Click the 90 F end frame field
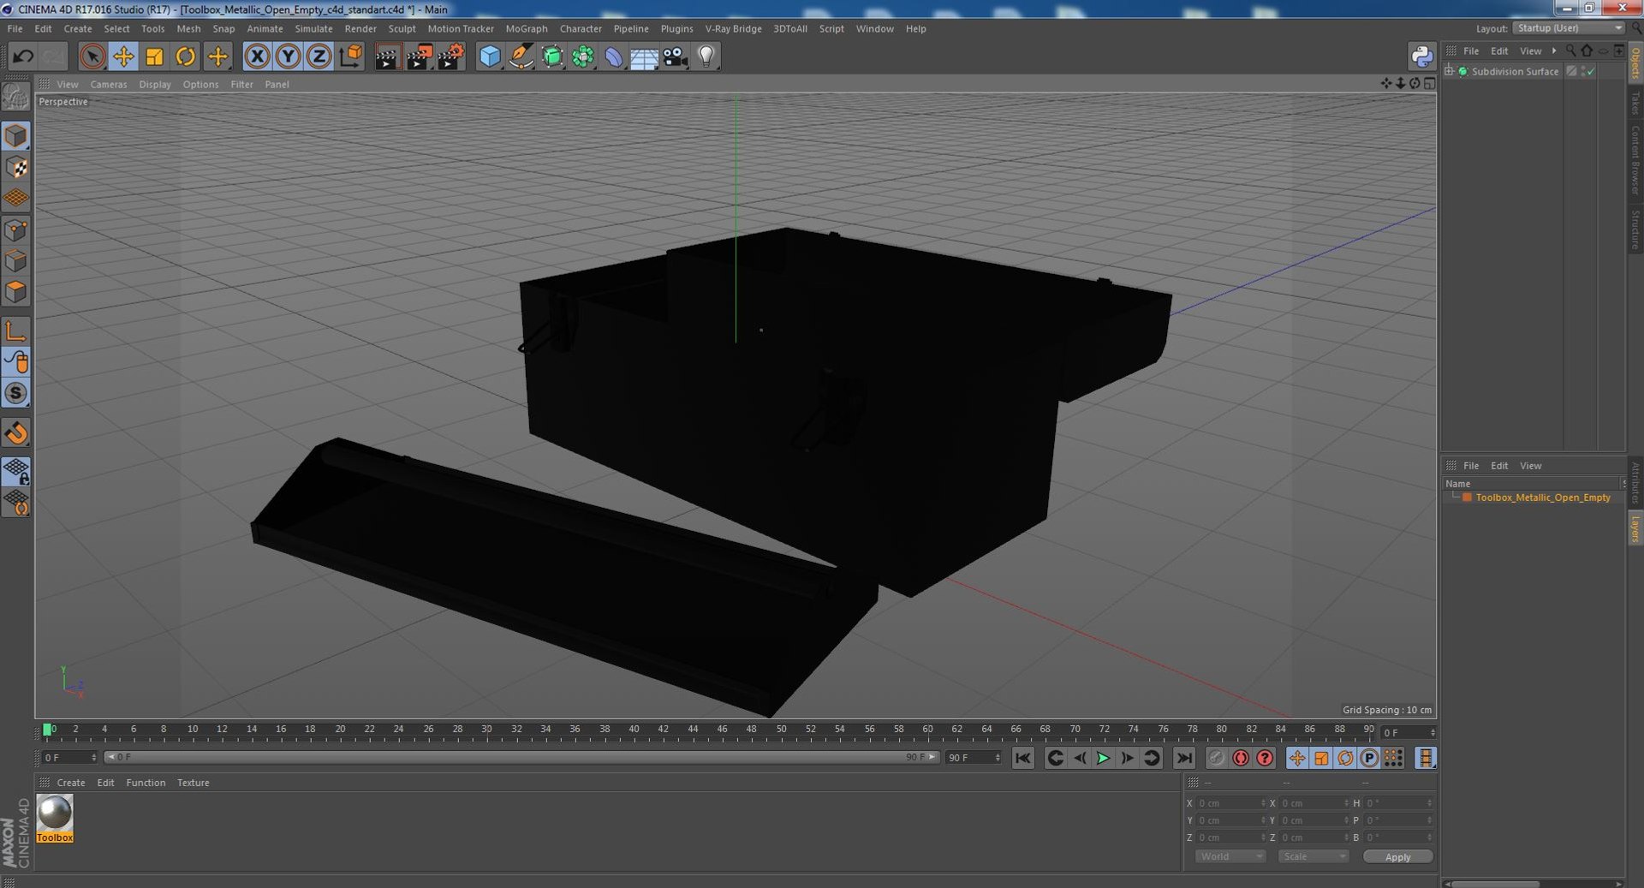Image resolution: width=1644 pixels, height=888 pixels. click(x=973, y=757)
